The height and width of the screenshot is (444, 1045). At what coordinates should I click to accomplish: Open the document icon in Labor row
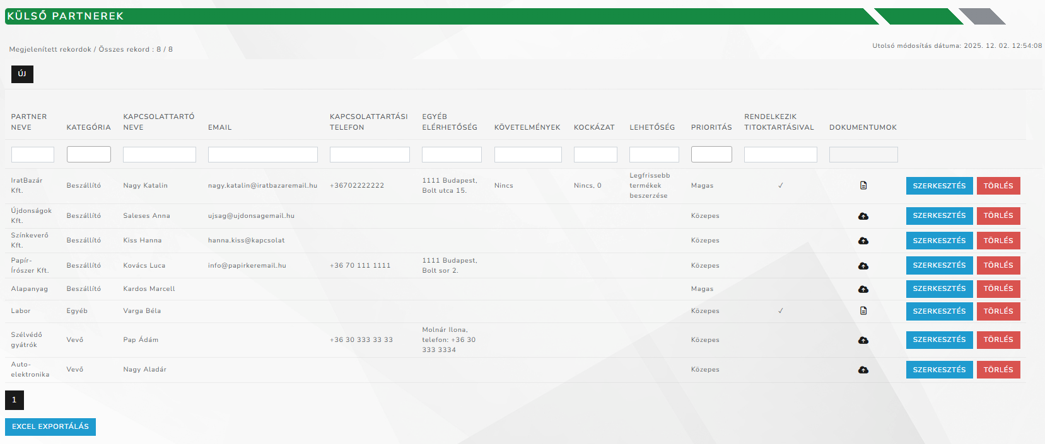[x=863, y=310]
